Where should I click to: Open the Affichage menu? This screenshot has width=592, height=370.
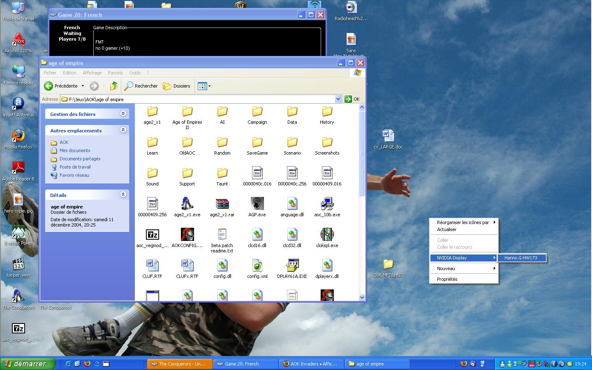coord(92,73)
